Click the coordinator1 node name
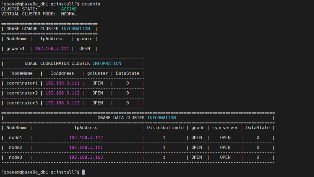Viewport: 314px width, 177px height. 22,83
